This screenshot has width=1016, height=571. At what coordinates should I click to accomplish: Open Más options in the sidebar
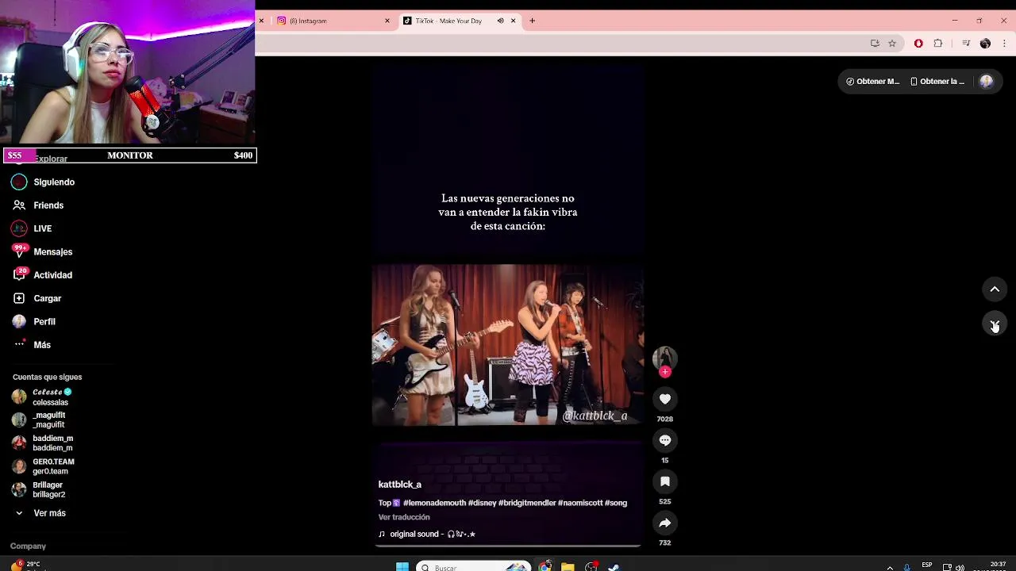(42, 345)
